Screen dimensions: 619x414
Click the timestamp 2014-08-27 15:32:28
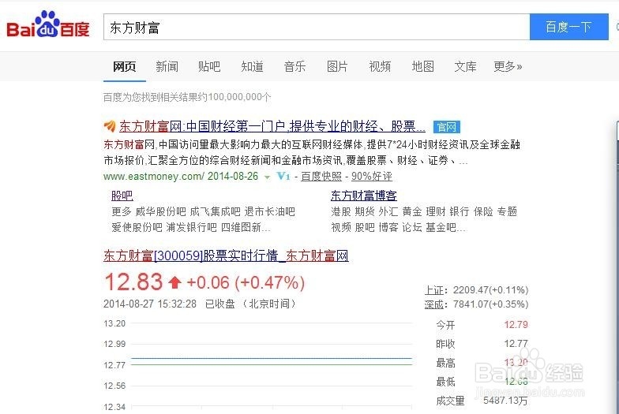click(150, 304)
